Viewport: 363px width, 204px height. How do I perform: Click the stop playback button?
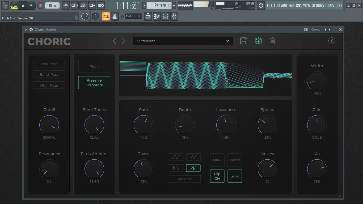31,5
